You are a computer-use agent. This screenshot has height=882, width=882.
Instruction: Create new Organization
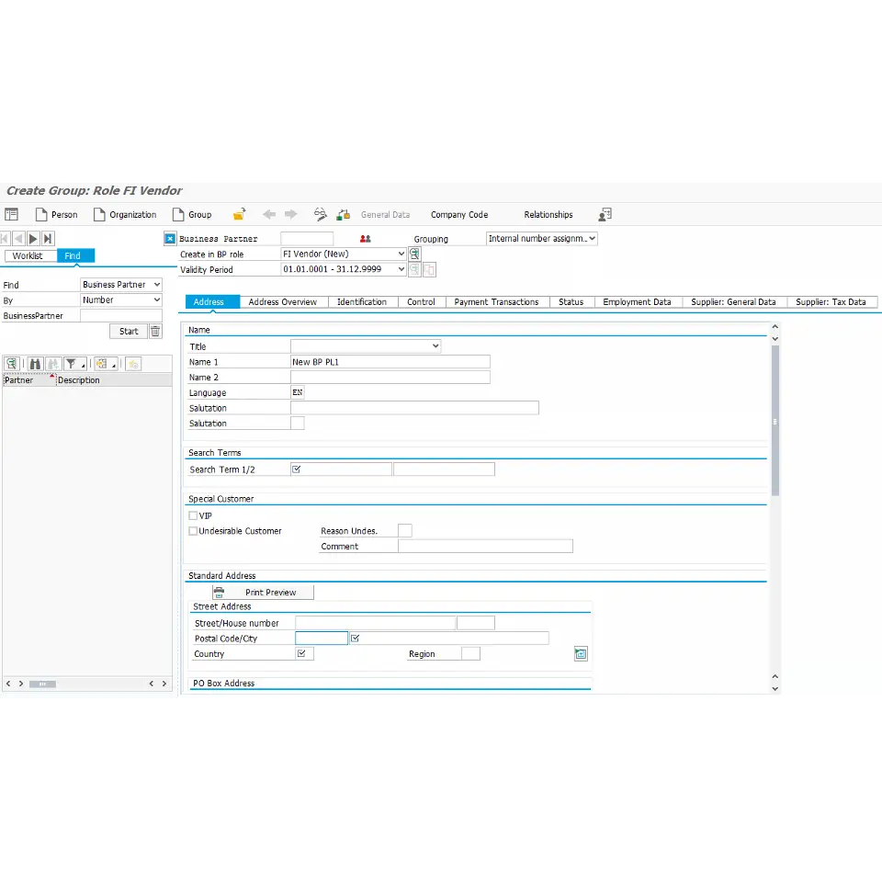click(125, 214)
